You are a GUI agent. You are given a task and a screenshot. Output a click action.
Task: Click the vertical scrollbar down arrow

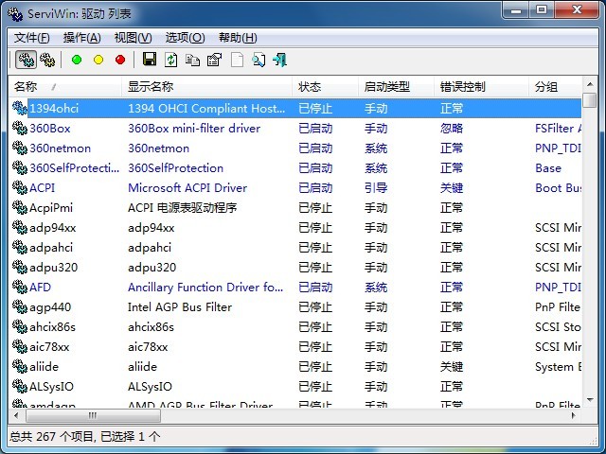[x=590, y=401]
